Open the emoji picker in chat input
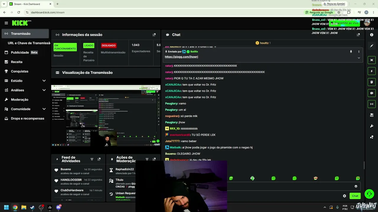Viewport: 378px width, 212px height. [x=356, y=186]
